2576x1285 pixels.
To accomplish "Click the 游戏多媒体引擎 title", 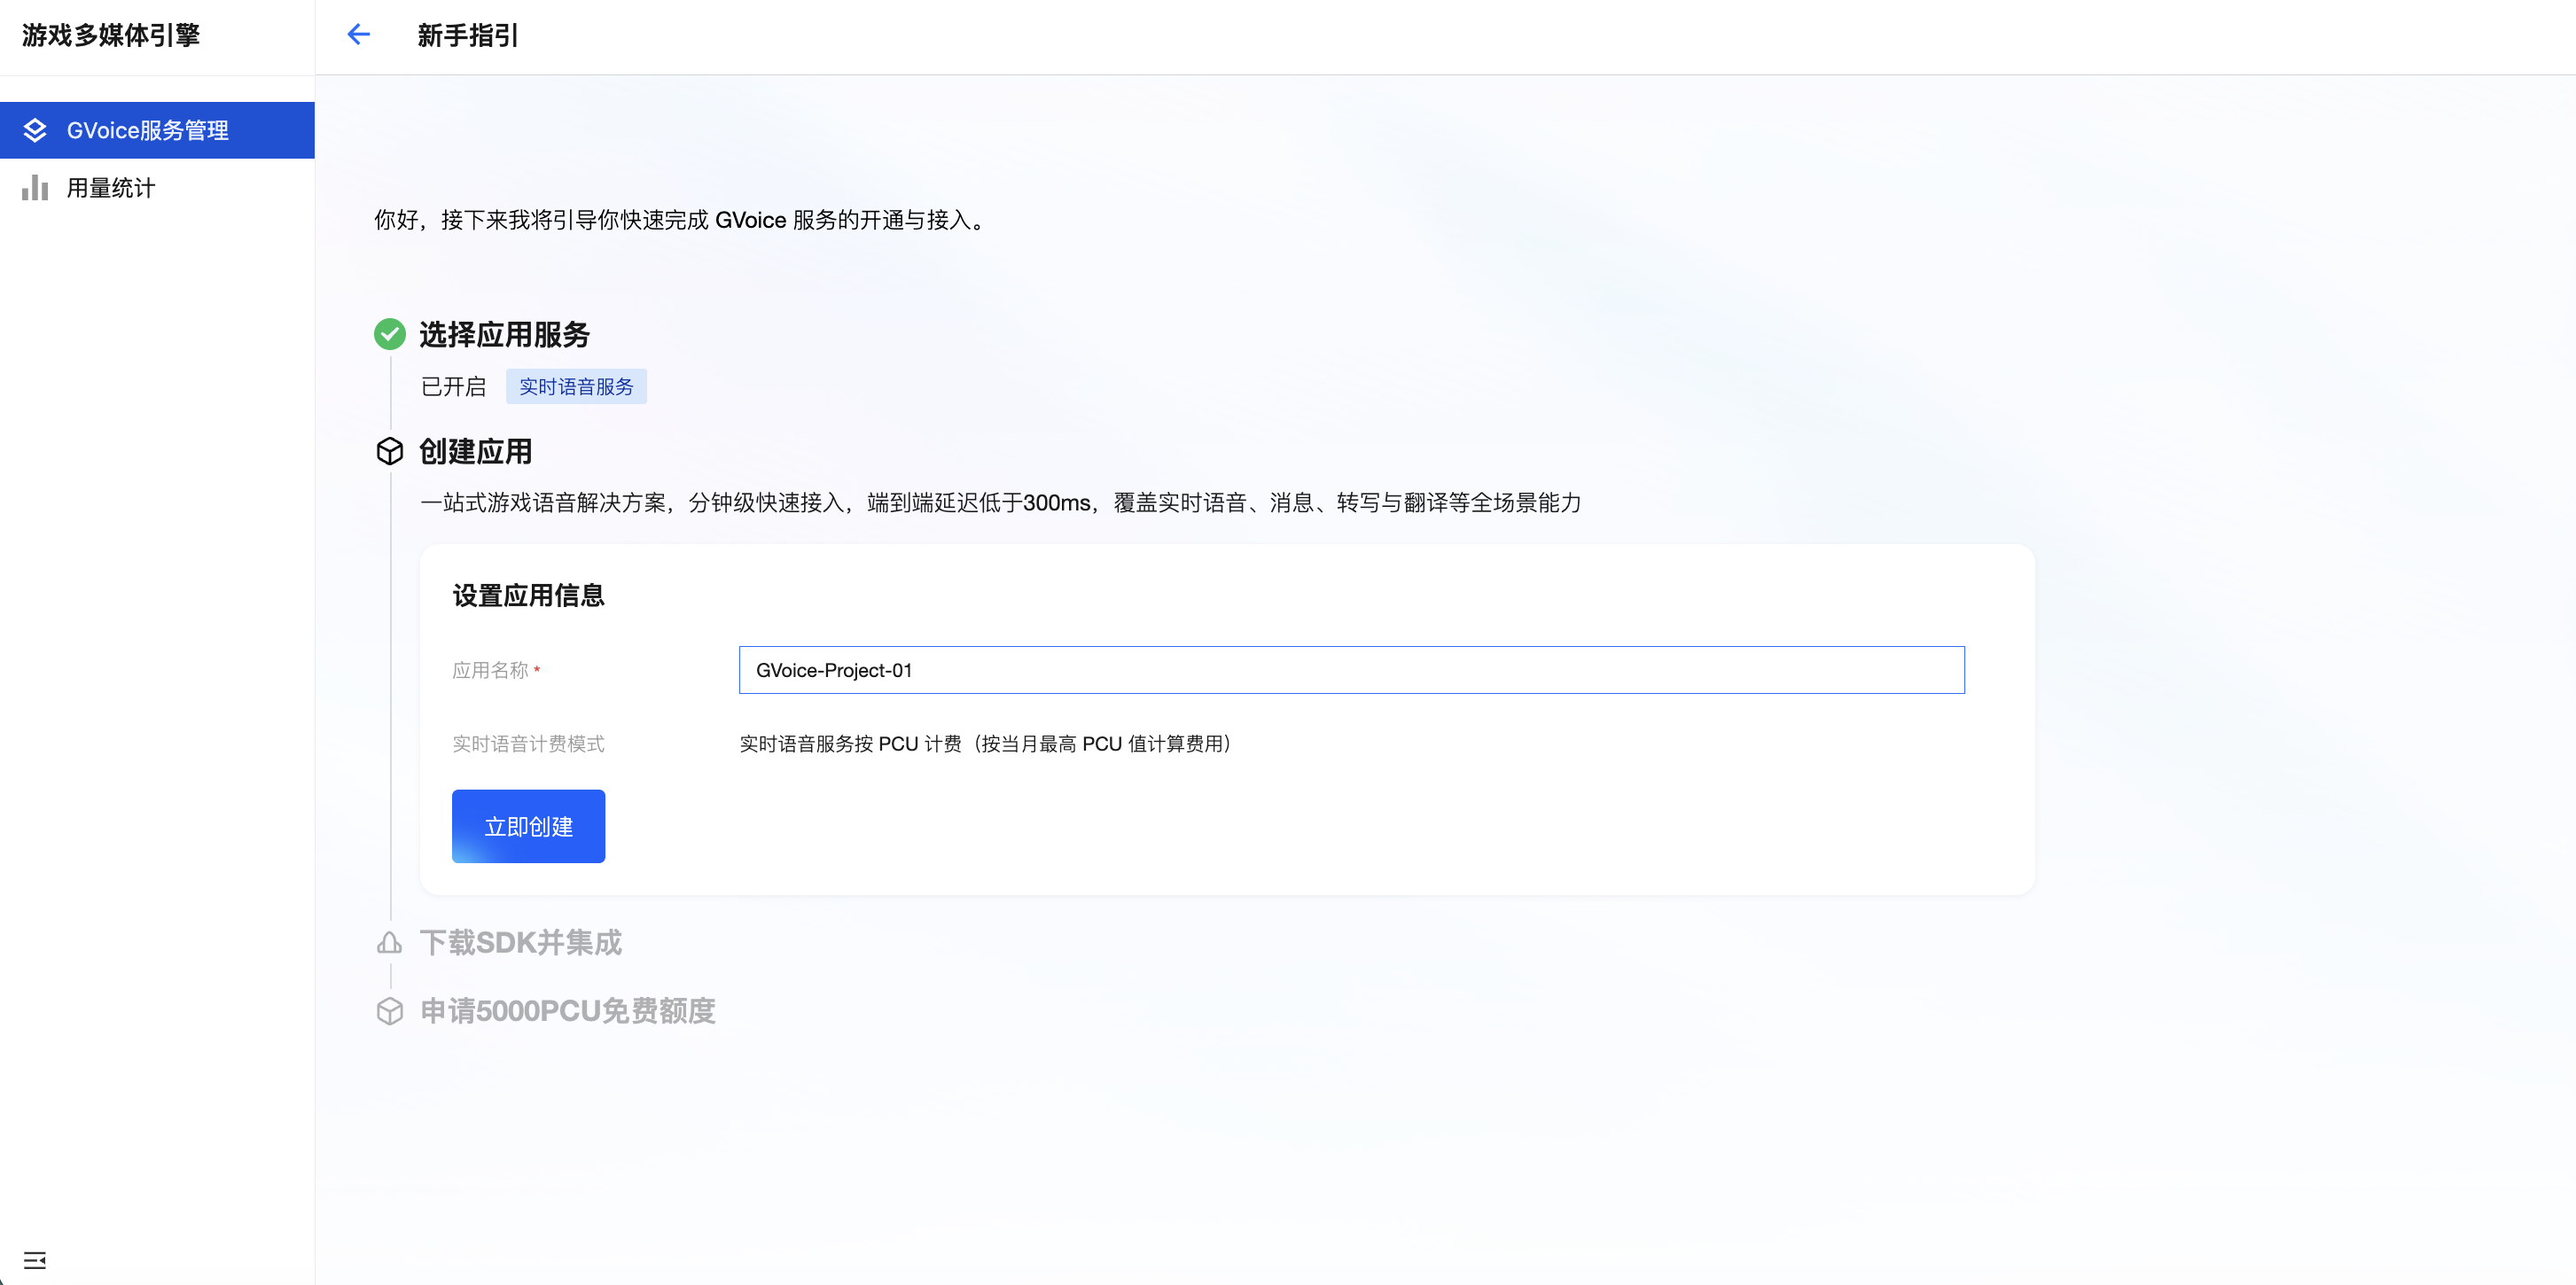I will (x=111, y=35).
